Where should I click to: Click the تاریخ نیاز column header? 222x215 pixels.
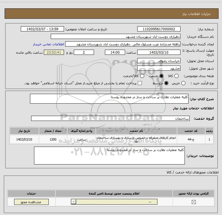[24, 131]
